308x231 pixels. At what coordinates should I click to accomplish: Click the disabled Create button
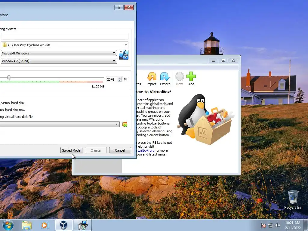(x=96, y=150)
